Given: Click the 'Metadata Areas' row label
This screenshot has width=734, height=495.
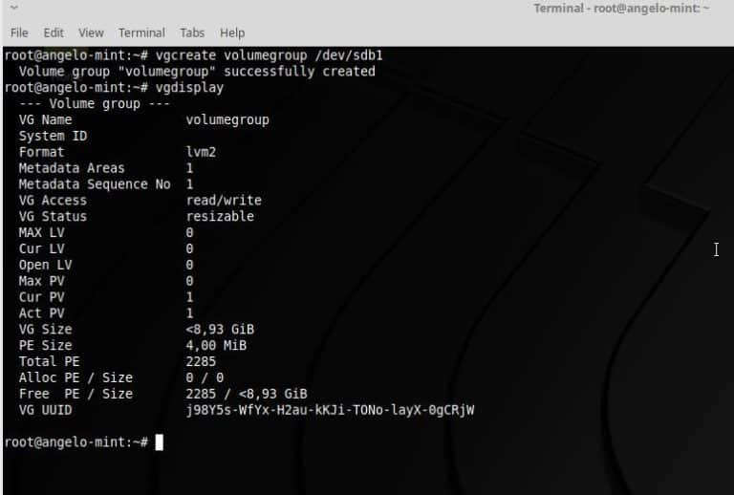Looking at the screenshot, I should 72,168.
